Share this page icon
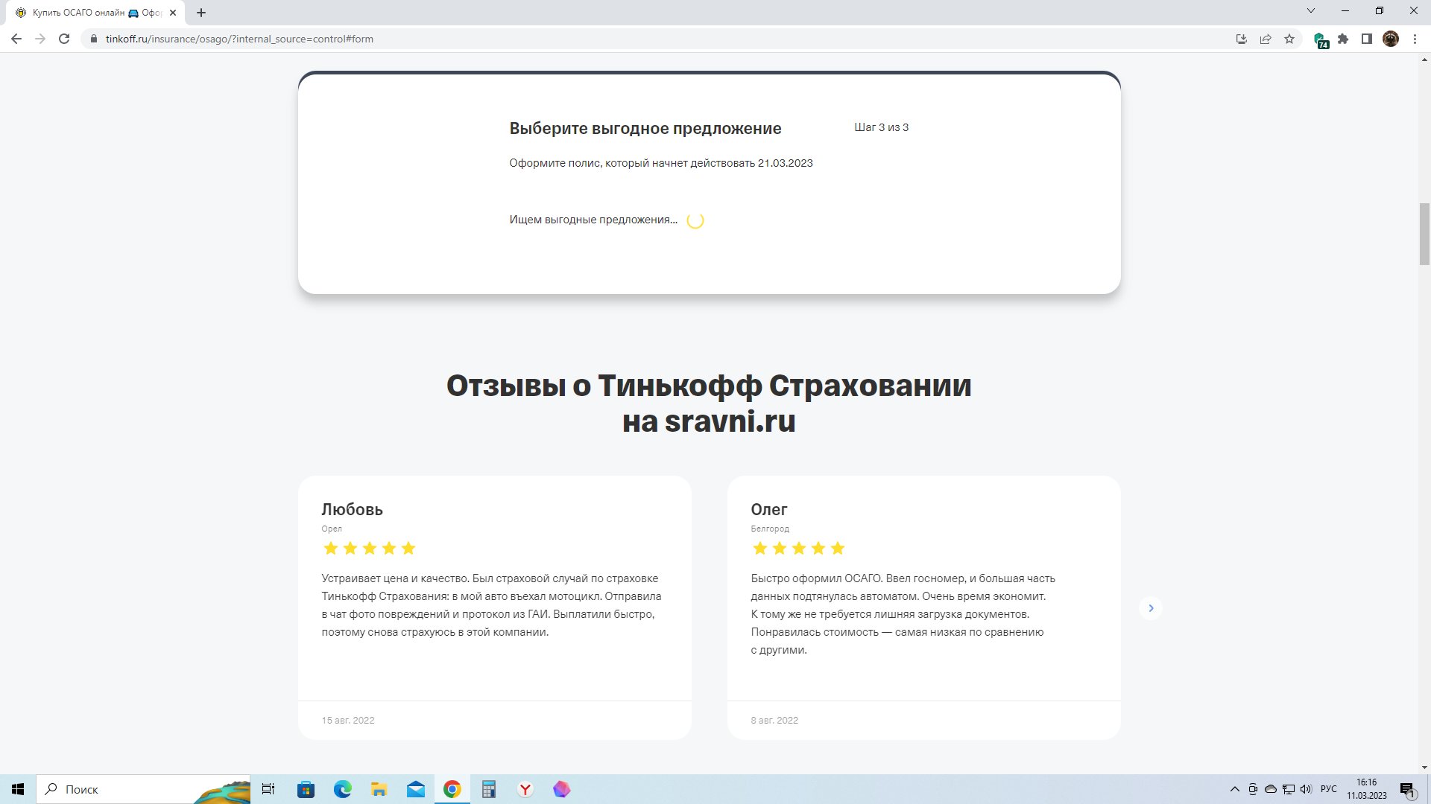The height and width of the screenshot is (804, 1431). pos(1266,39)
